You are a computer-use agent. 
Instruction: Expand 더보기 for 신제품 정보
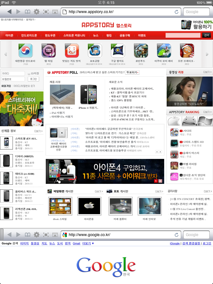point(38,131)
